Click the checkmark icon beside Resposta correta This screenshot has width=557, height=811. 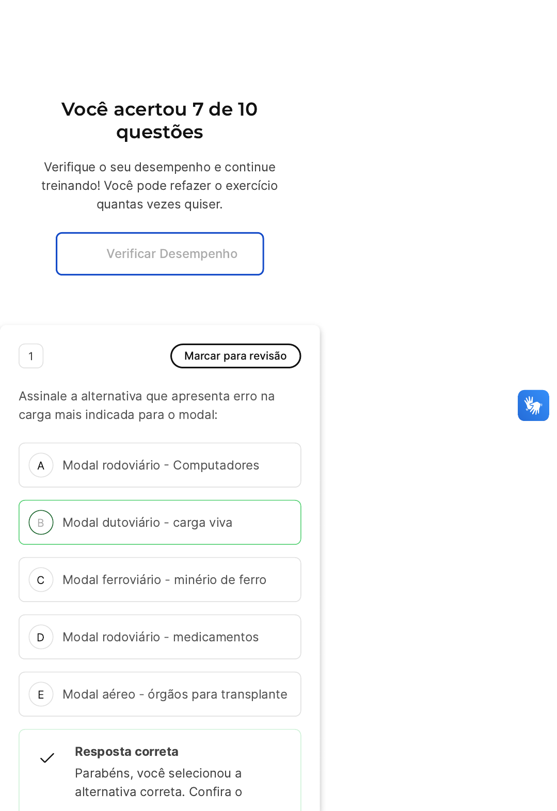(x=47, y=758)
